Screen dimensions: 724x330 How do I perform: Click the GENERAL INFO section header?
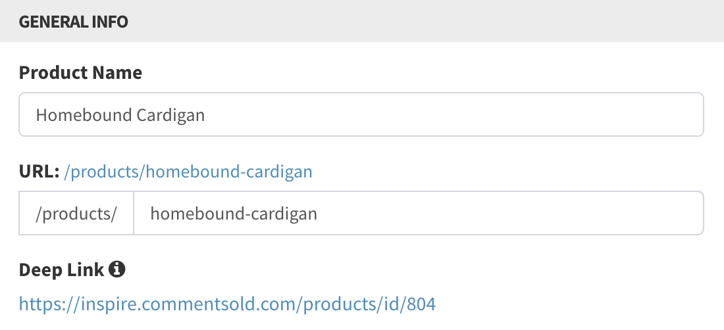click(74, 22)
